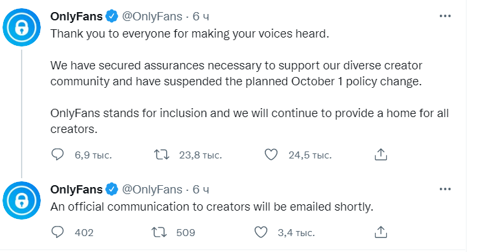Open OnlyFans avatar on the first tweet
The image size is (478, 252).
coord(22,27)
